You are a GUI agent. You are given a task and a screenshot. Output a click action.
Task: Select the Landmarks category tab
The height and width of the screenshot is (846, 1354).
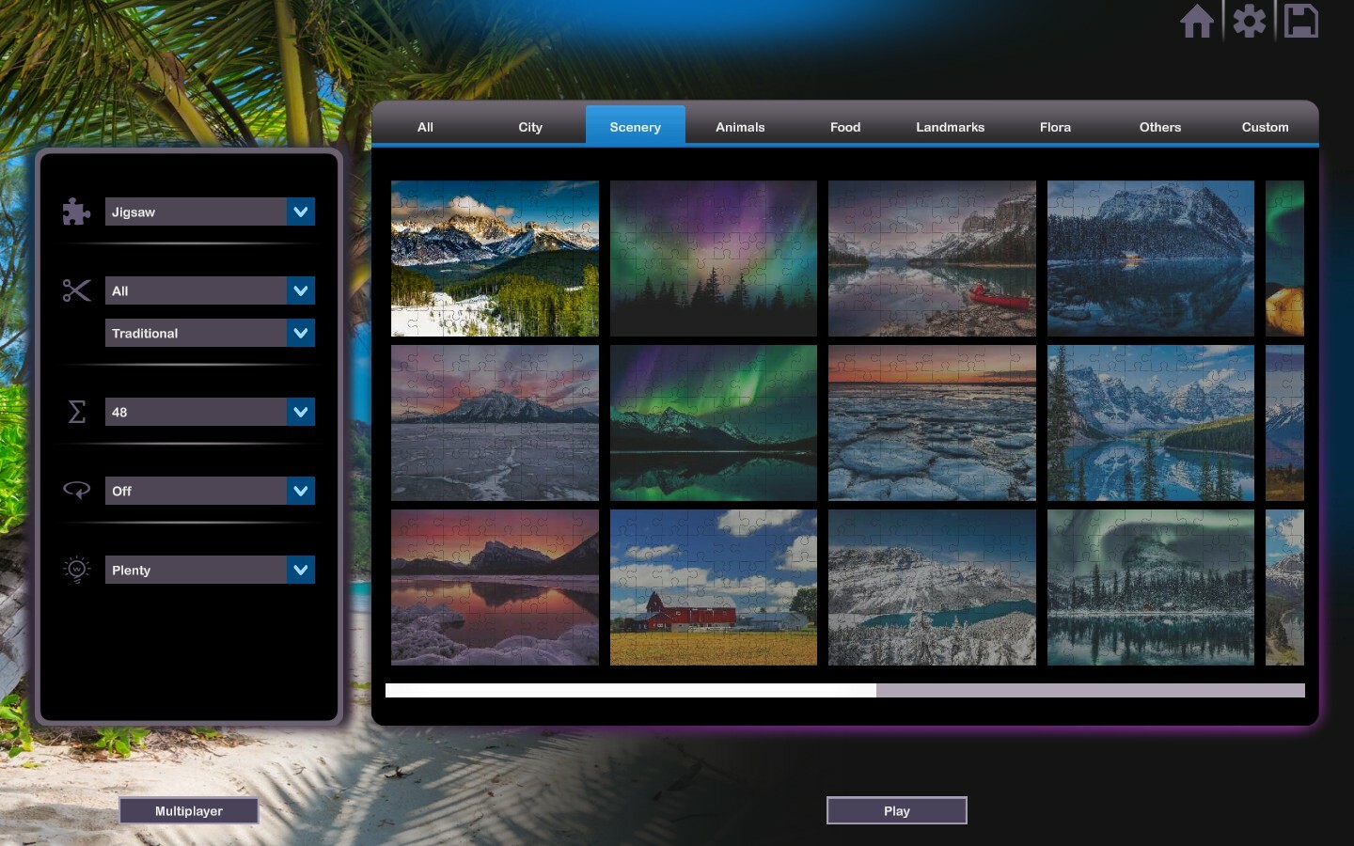pos(950,126)
